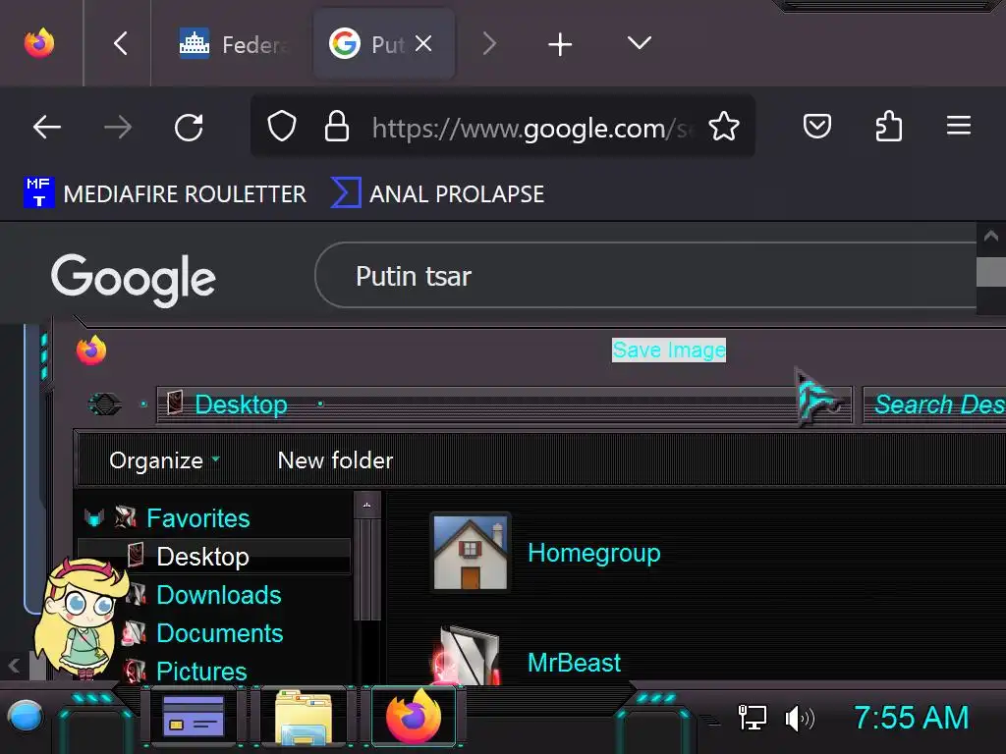1006x754 pixels.
Task: Select Favorites in the navigation pane
Action: 197,518
